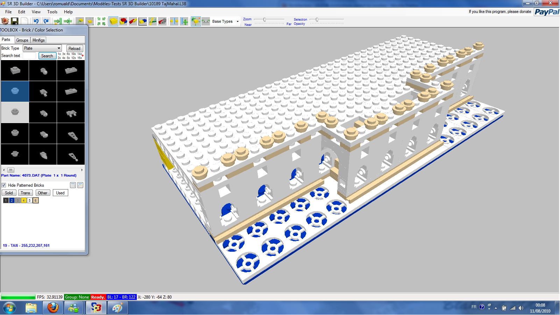Click the PayPal donate logo
Viewport: 560px width, 315px height.
pos(547,12)
